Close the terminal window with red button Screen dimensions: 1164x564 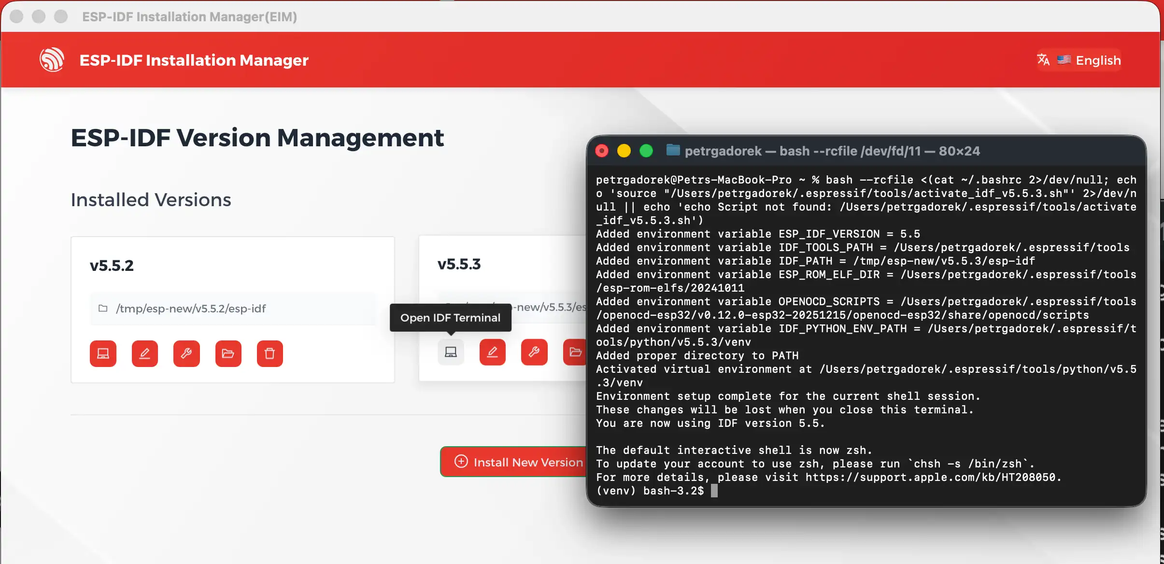tap(602, 151)
